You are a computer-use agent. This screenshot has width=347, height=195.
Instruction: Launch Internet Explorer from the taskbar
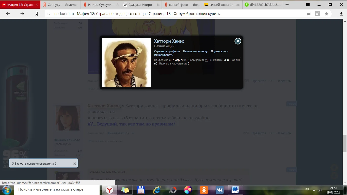(x=157, y=190)
